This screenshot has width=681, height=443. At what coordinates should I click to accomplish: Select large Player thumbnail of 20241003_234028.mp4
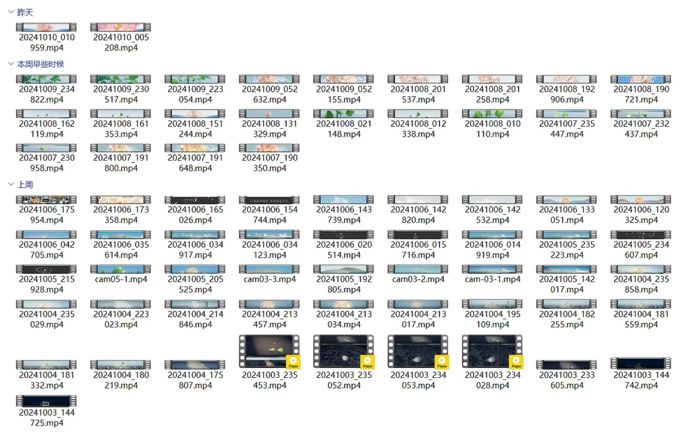click(x=492, y=352)
